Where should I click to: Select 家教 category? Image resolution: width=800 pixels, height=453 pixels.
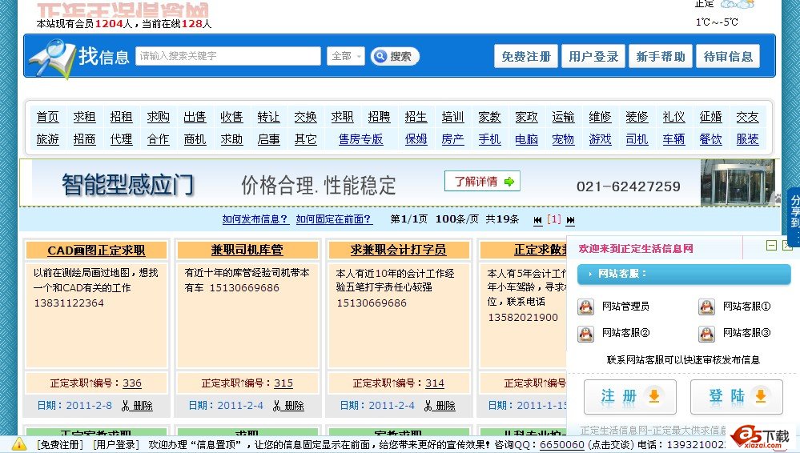pyautogui.click(x=490, y=117)
